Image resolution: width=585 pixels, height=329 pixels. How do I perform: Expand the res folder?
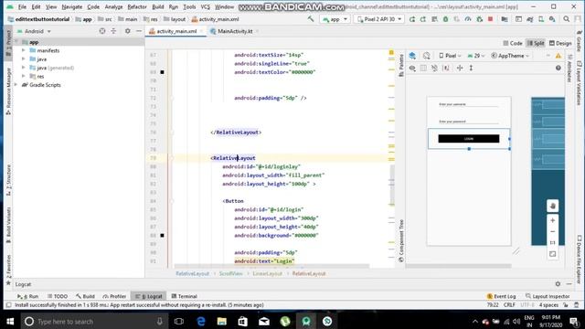click(24, 76)
